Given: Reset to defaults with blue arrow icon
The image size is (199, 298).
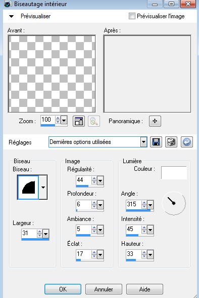Looking at the screenshot, I should 187,142.
